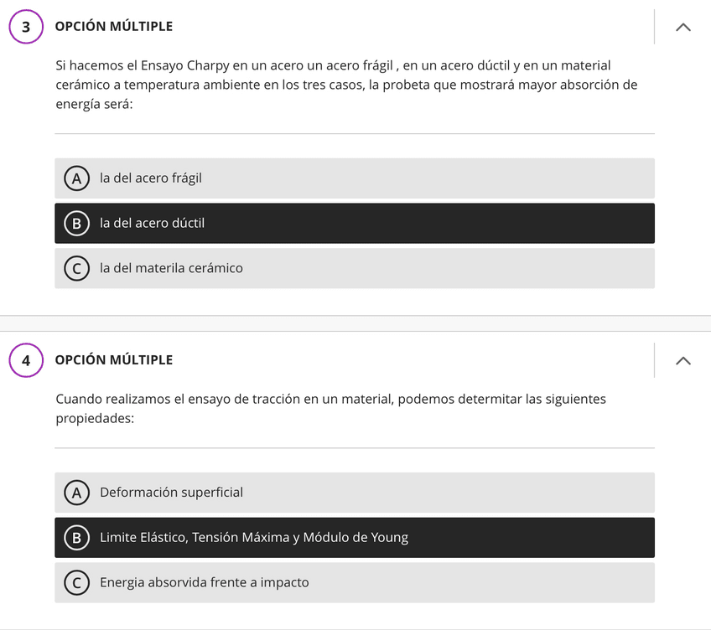Select the answer text 'la del acero frágil'
The width and height of the screenshot is (711, 630).
click(x=151, y=178)
